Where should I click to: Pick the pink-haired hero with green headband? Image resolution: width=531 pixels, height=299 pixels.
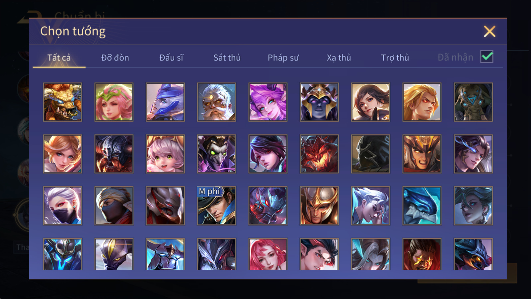coord(114,102)
